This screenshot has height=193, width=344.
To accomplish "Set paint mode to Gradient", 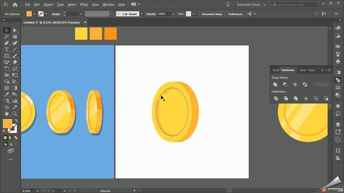I will [x=11, y=138].
